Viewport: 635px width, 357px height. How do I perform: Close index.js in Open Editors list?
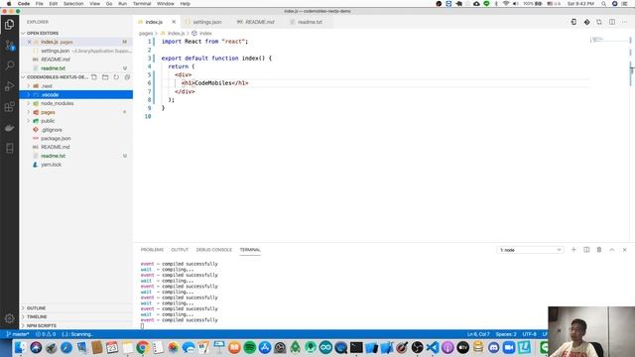[29, 42]
